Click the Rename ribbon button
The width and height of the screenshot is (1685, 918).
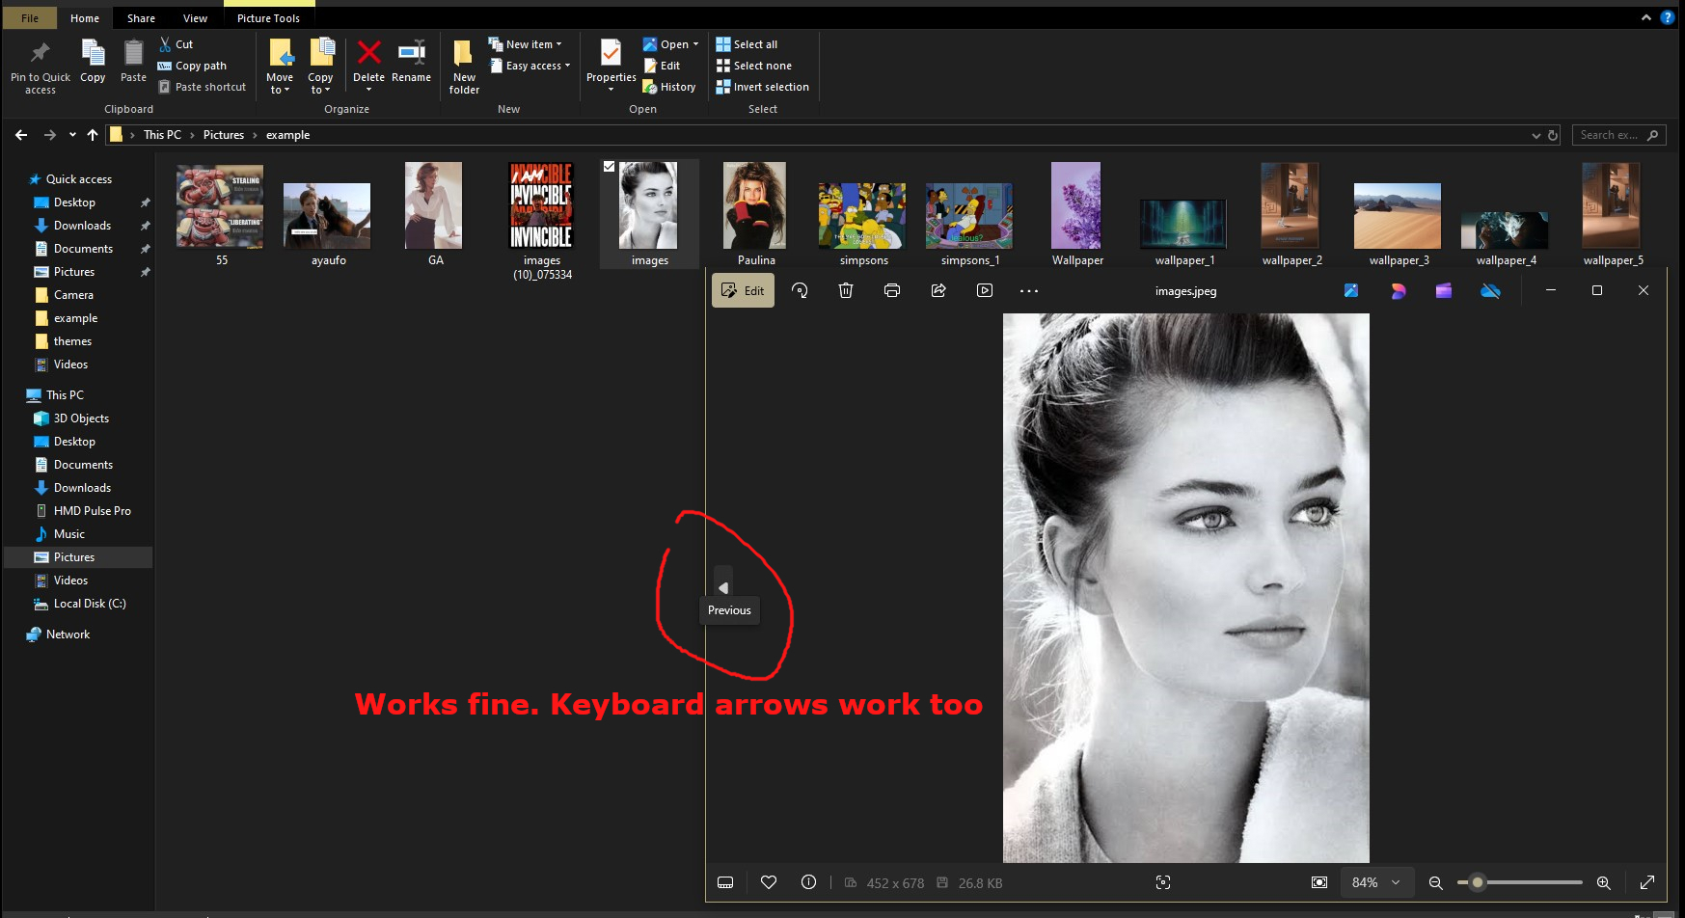[x=411, y=62]
